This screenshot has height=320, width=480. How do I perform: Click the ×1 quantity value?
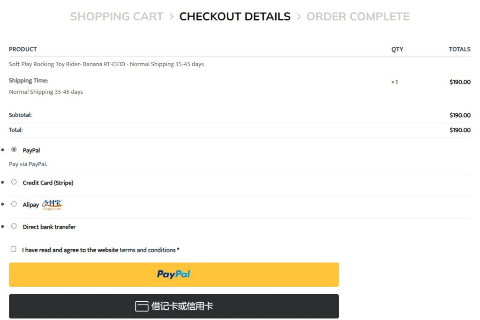pyautogui.click(x=395, y=82)
